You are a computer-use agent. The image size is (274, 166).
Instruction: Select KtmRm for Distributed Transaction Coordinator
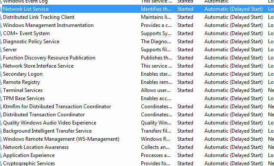point(57,107)
